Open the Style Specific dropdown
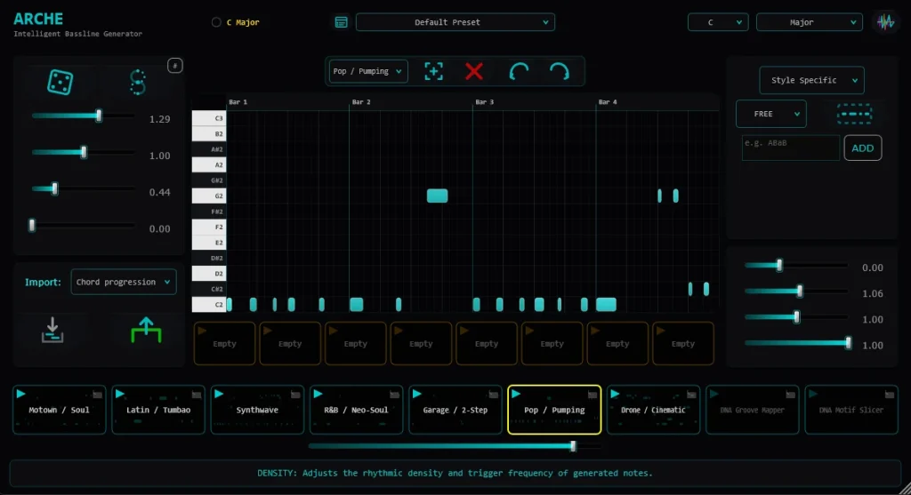The width and height of the screenshot is (911, 495). pos(811,80)
